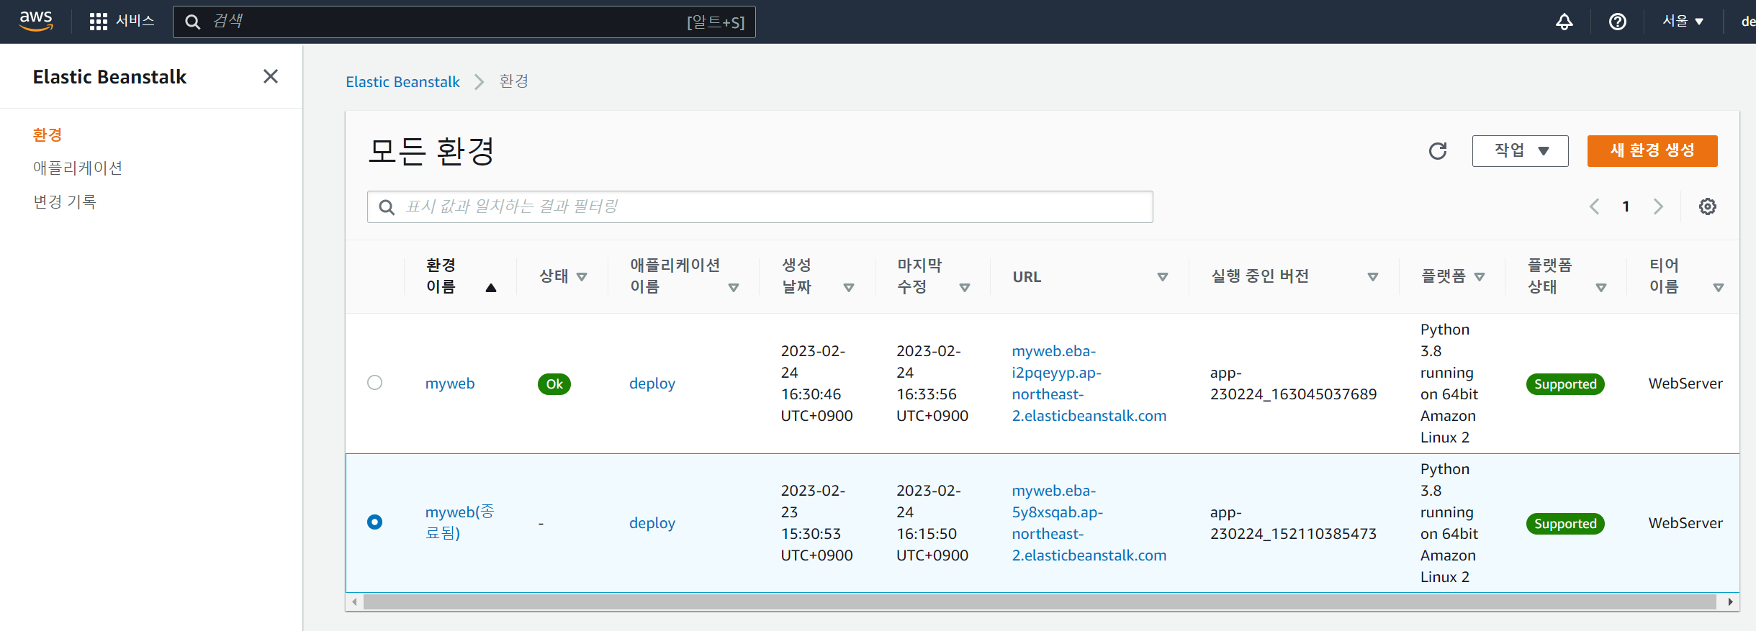Open the notifications bell
The width and height of the screenshot is (1756, 631).
click(1564, 22)
